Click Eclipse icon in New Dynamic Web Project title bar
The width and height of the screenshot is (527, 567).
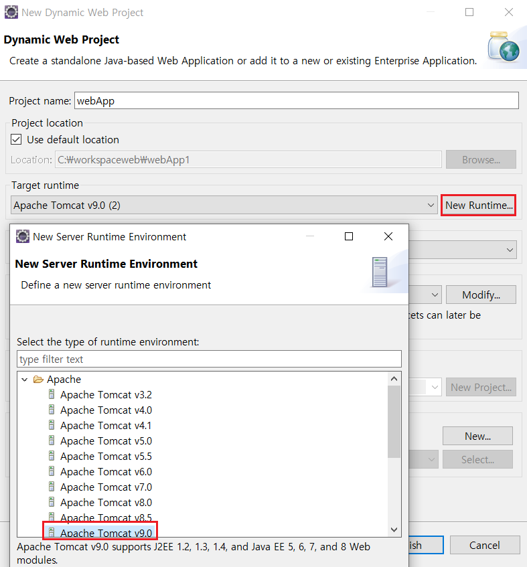(x=11, y=12)
